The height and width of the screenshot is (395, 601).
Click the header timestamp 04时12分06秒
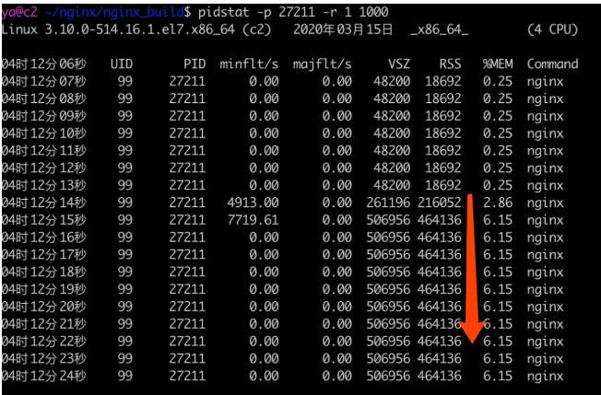click(x=43, y=64)
